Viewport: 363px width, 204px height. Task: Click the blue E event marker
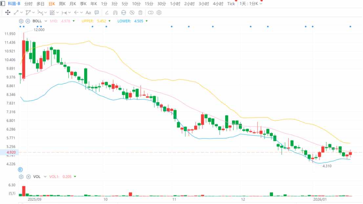20,170
